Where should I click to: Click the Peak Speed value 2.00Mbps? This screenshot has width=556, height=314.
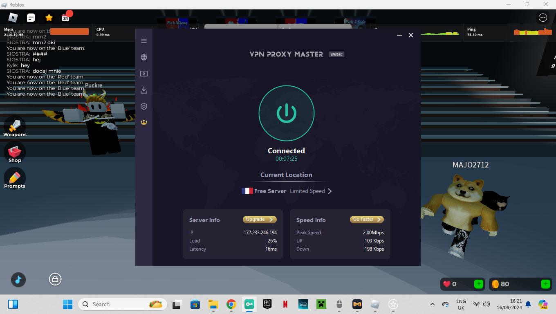tap(373, 233)
